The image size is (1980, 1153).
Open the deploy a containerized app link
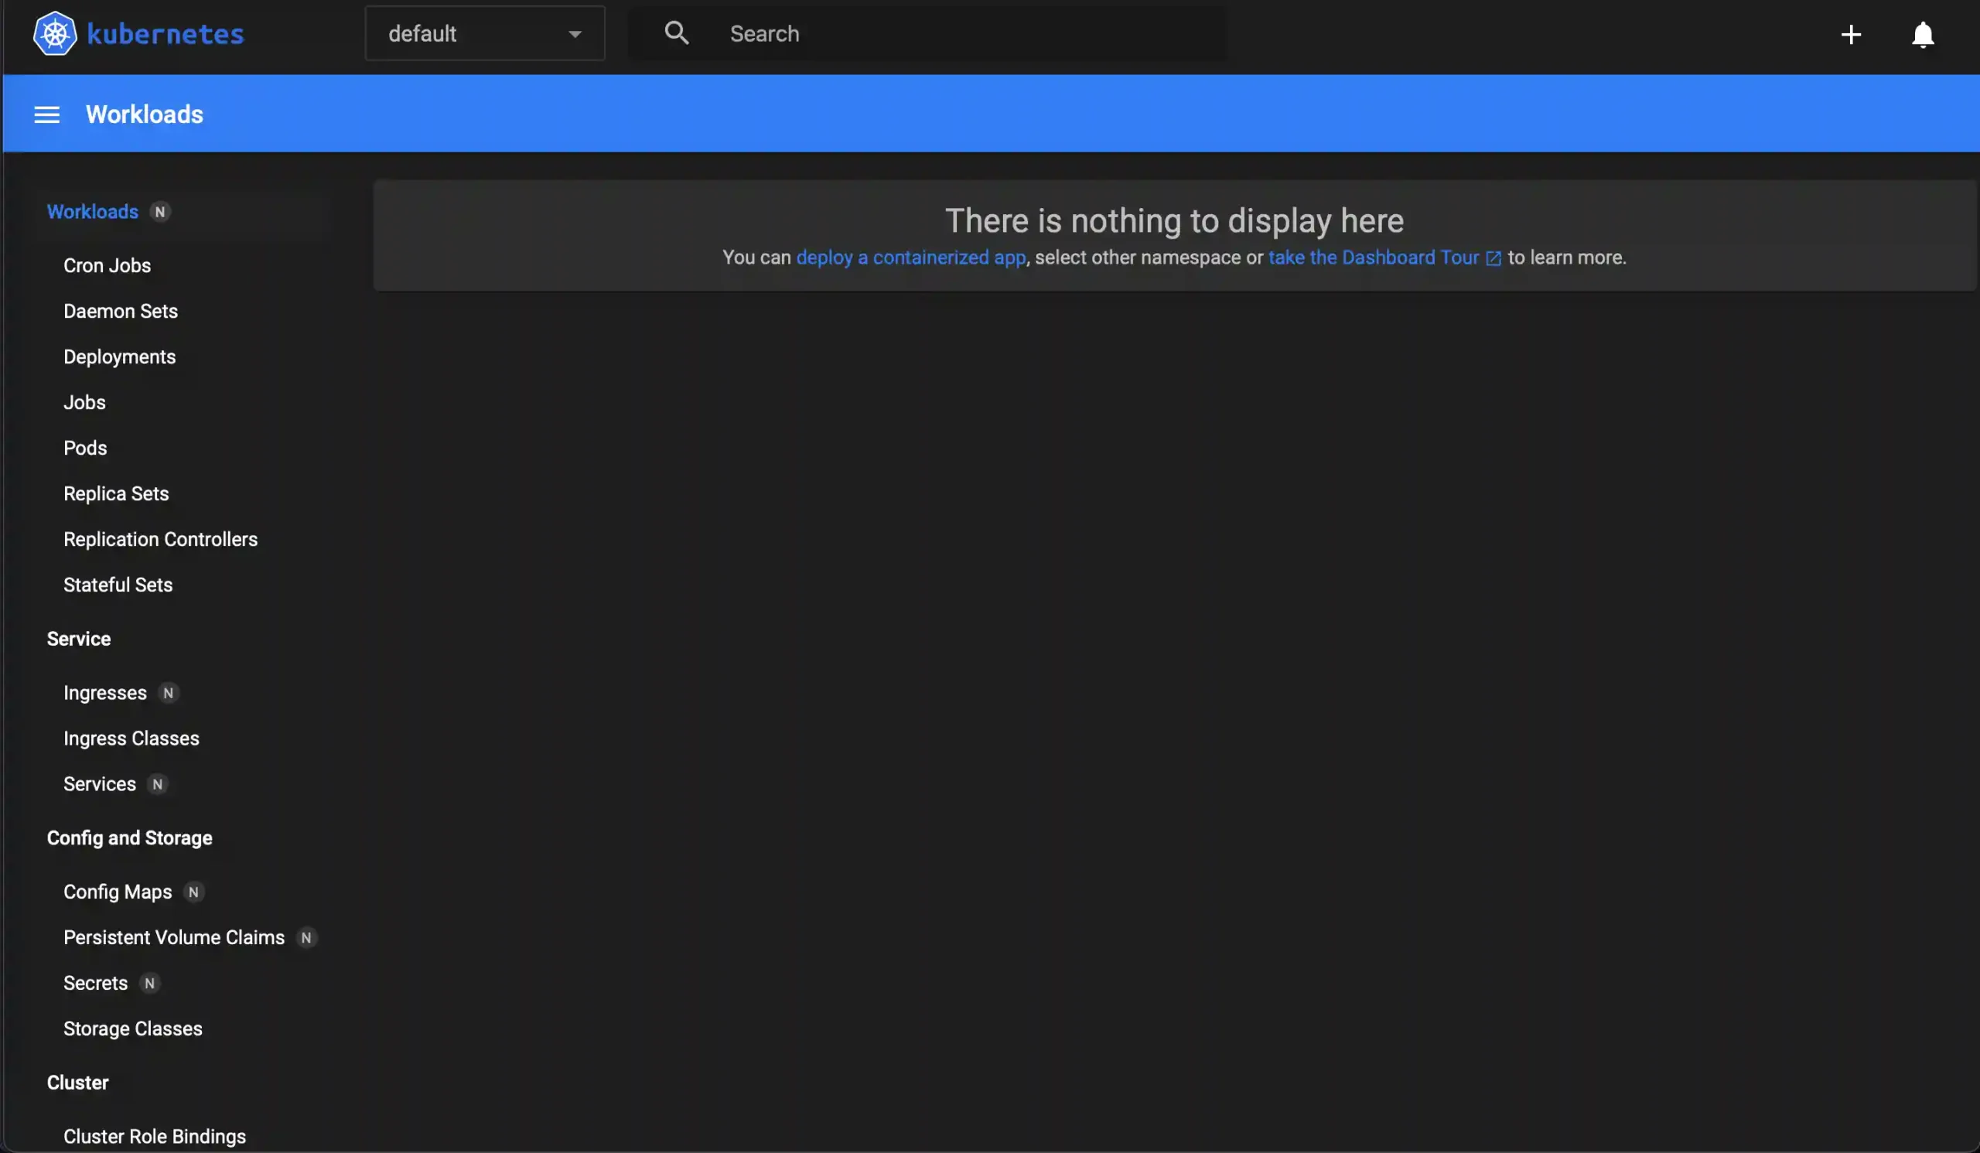[910, 258]
